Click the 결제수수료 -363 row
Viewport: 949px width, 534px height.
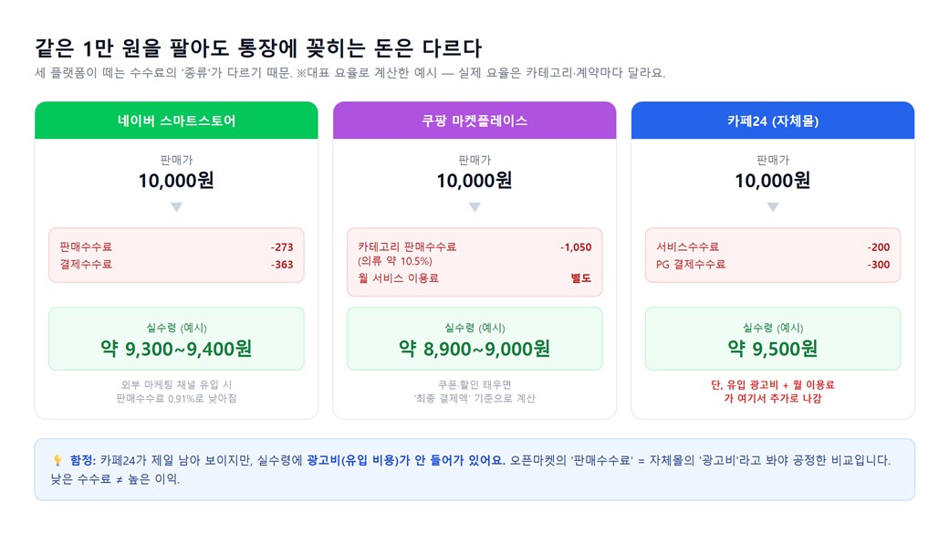click(176, 265)
